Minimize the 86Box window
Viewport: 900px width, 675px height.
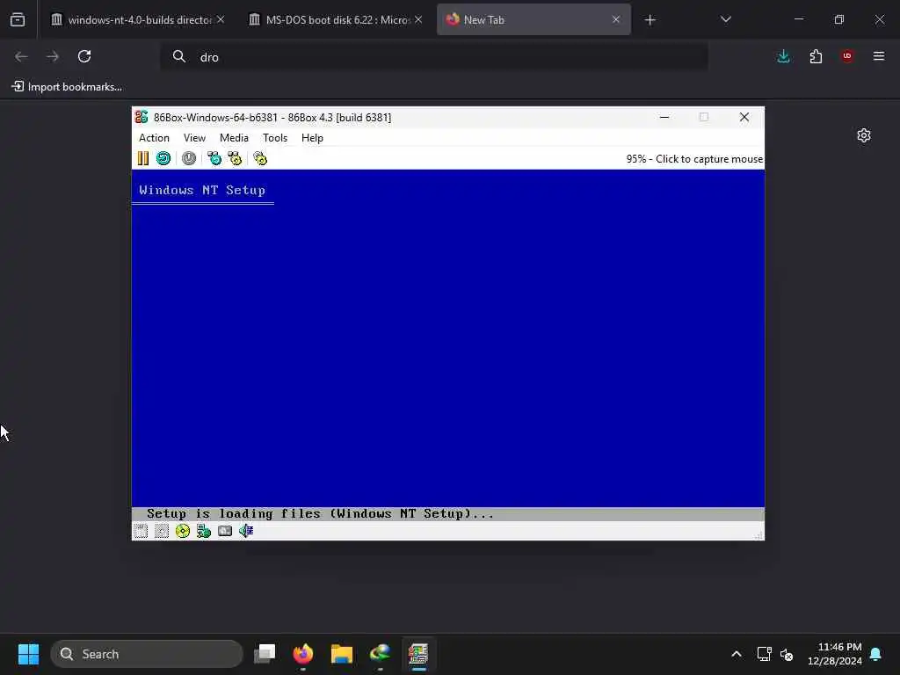pos(664,117)
